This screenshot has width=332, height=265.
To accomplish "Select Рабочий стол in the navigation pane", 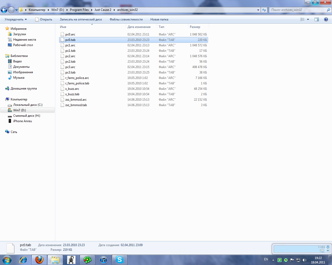I will click(23, 45).
